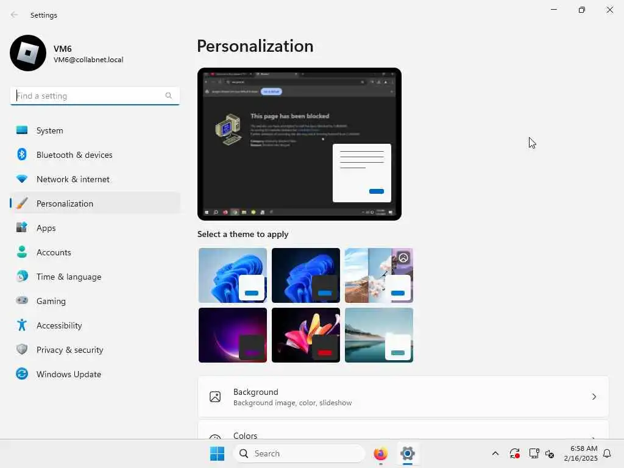Open the Windows Update section
The image size is (624, 468).
pyautogui.click(x=94, y=374)
